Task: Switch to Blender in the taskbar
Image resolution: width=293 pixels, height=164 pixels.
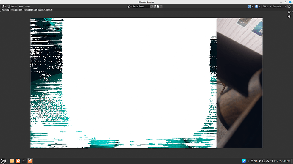Action: click(30, 161)
